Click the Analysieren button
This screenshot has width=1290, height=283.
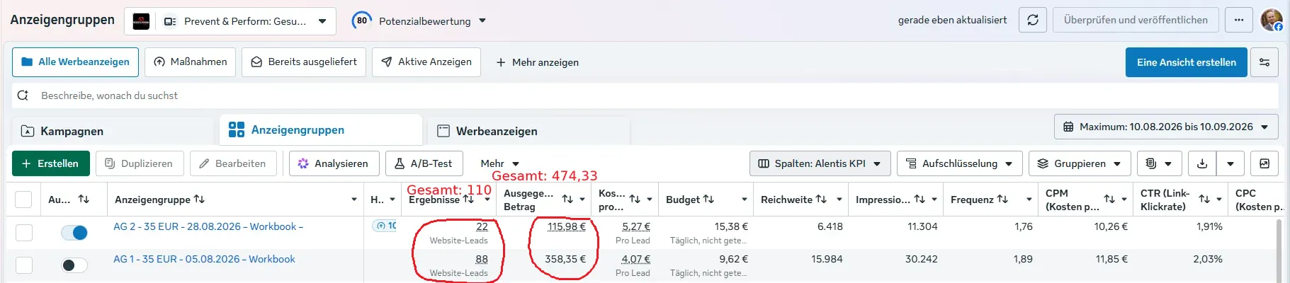(x=334, y=163)
